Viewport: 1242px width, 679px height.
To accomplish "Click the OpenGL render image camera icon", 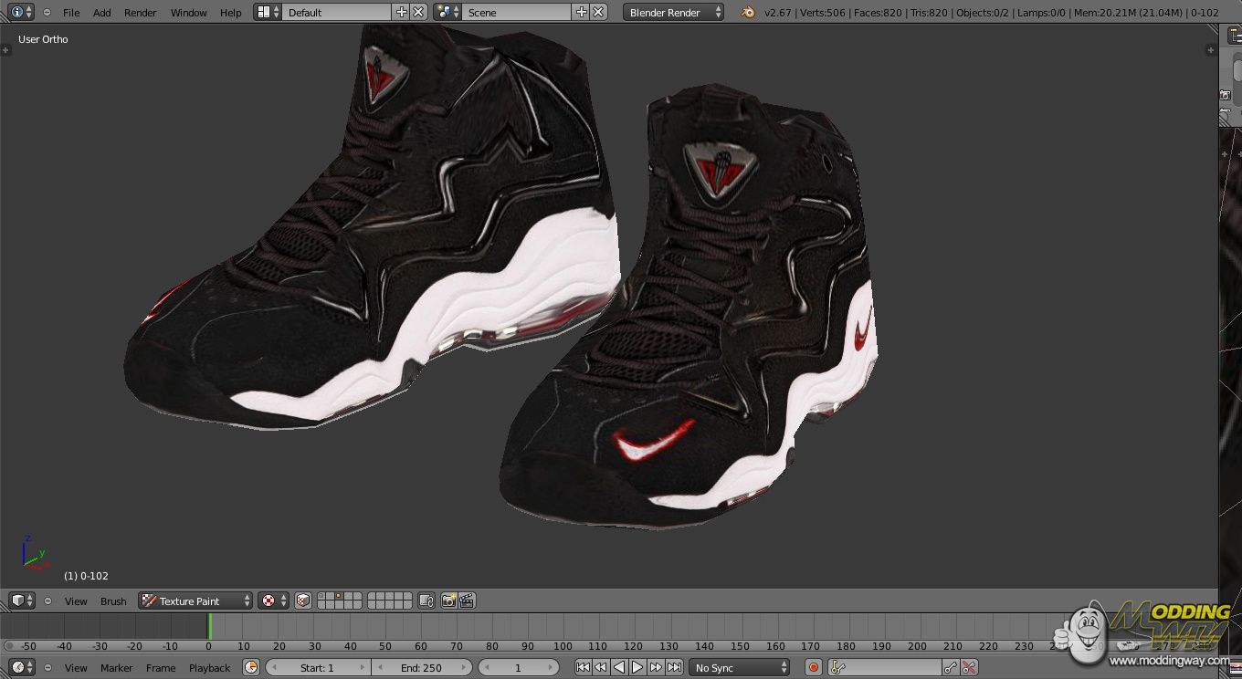I will point(448,601).
